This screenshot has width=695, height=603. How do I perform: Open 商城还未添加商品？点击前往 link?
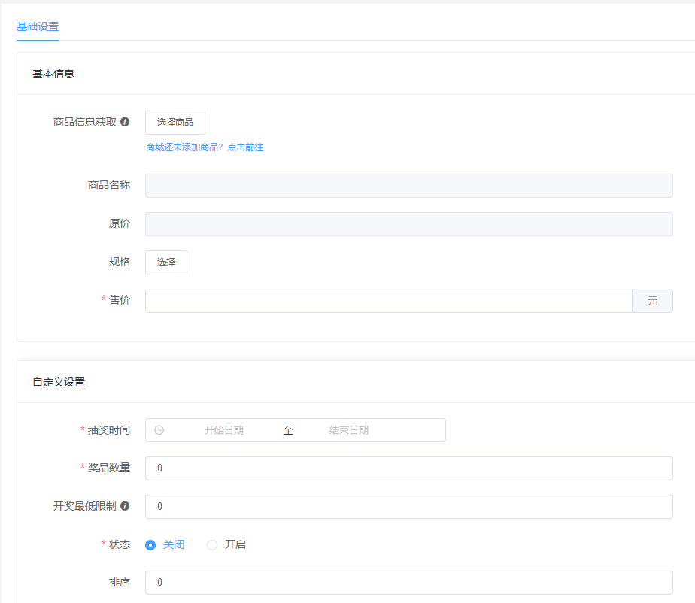[x=205, y=147]
